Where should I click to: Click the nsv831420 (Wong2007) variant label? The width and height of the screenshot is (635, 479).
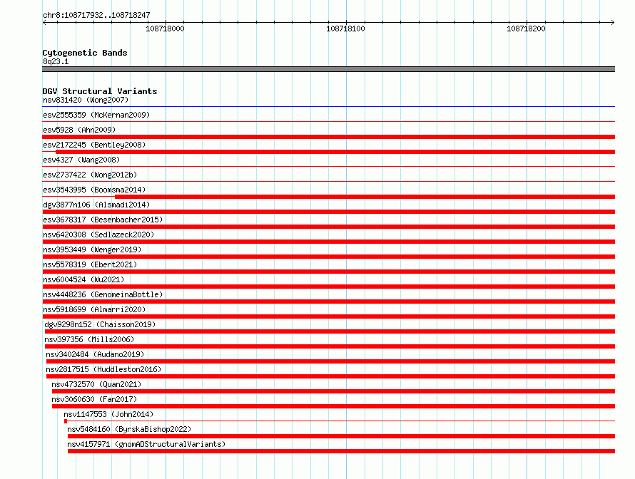click(x=86, y=100)
